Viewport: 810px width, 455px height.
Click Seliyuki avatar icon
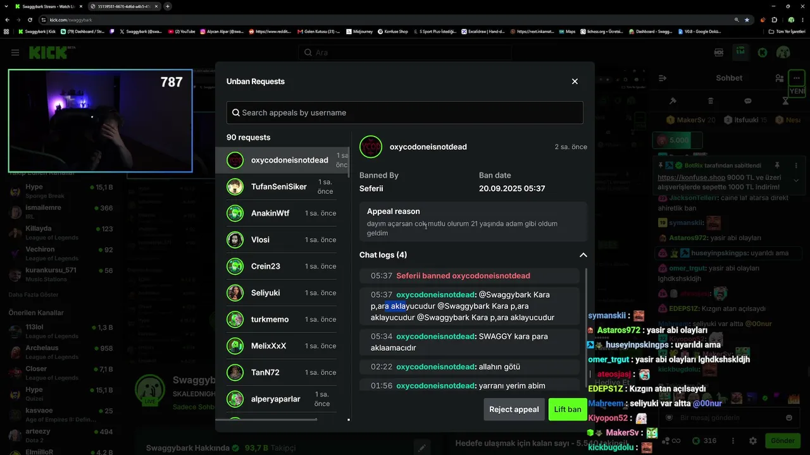tap(235, 293)
